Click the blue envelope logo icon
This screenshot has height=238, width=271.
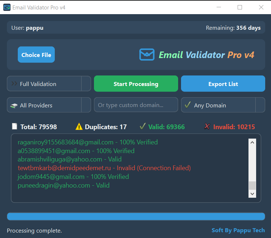147,55
